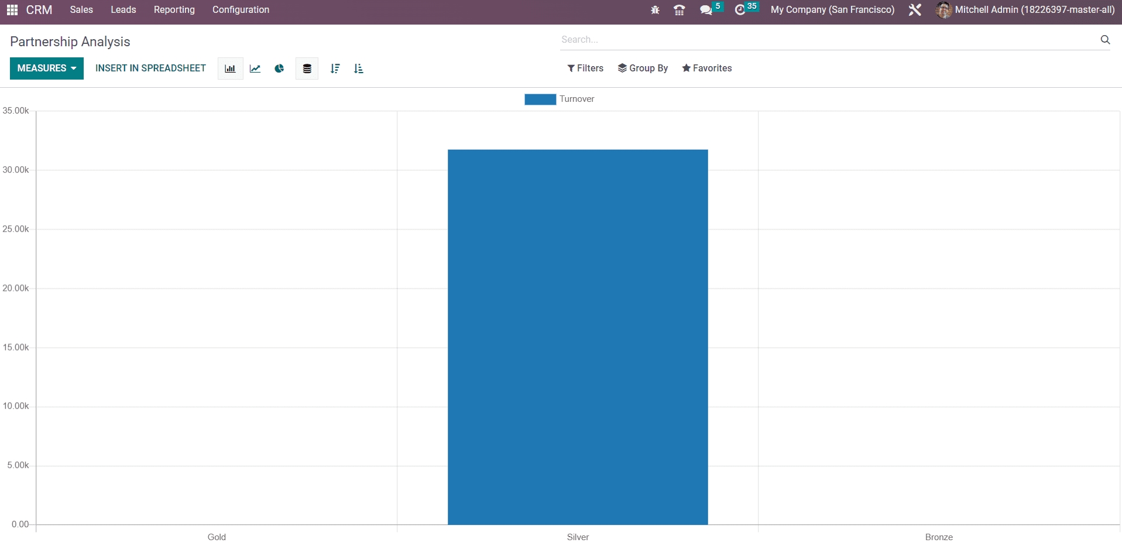Switch to pie chart view
The height and width of the screenshot is (546, 1122).
pos(279,68)
